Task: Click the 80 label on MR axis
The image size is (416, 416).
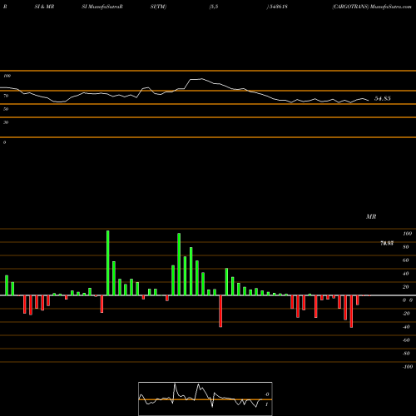Action: [406, 247]
